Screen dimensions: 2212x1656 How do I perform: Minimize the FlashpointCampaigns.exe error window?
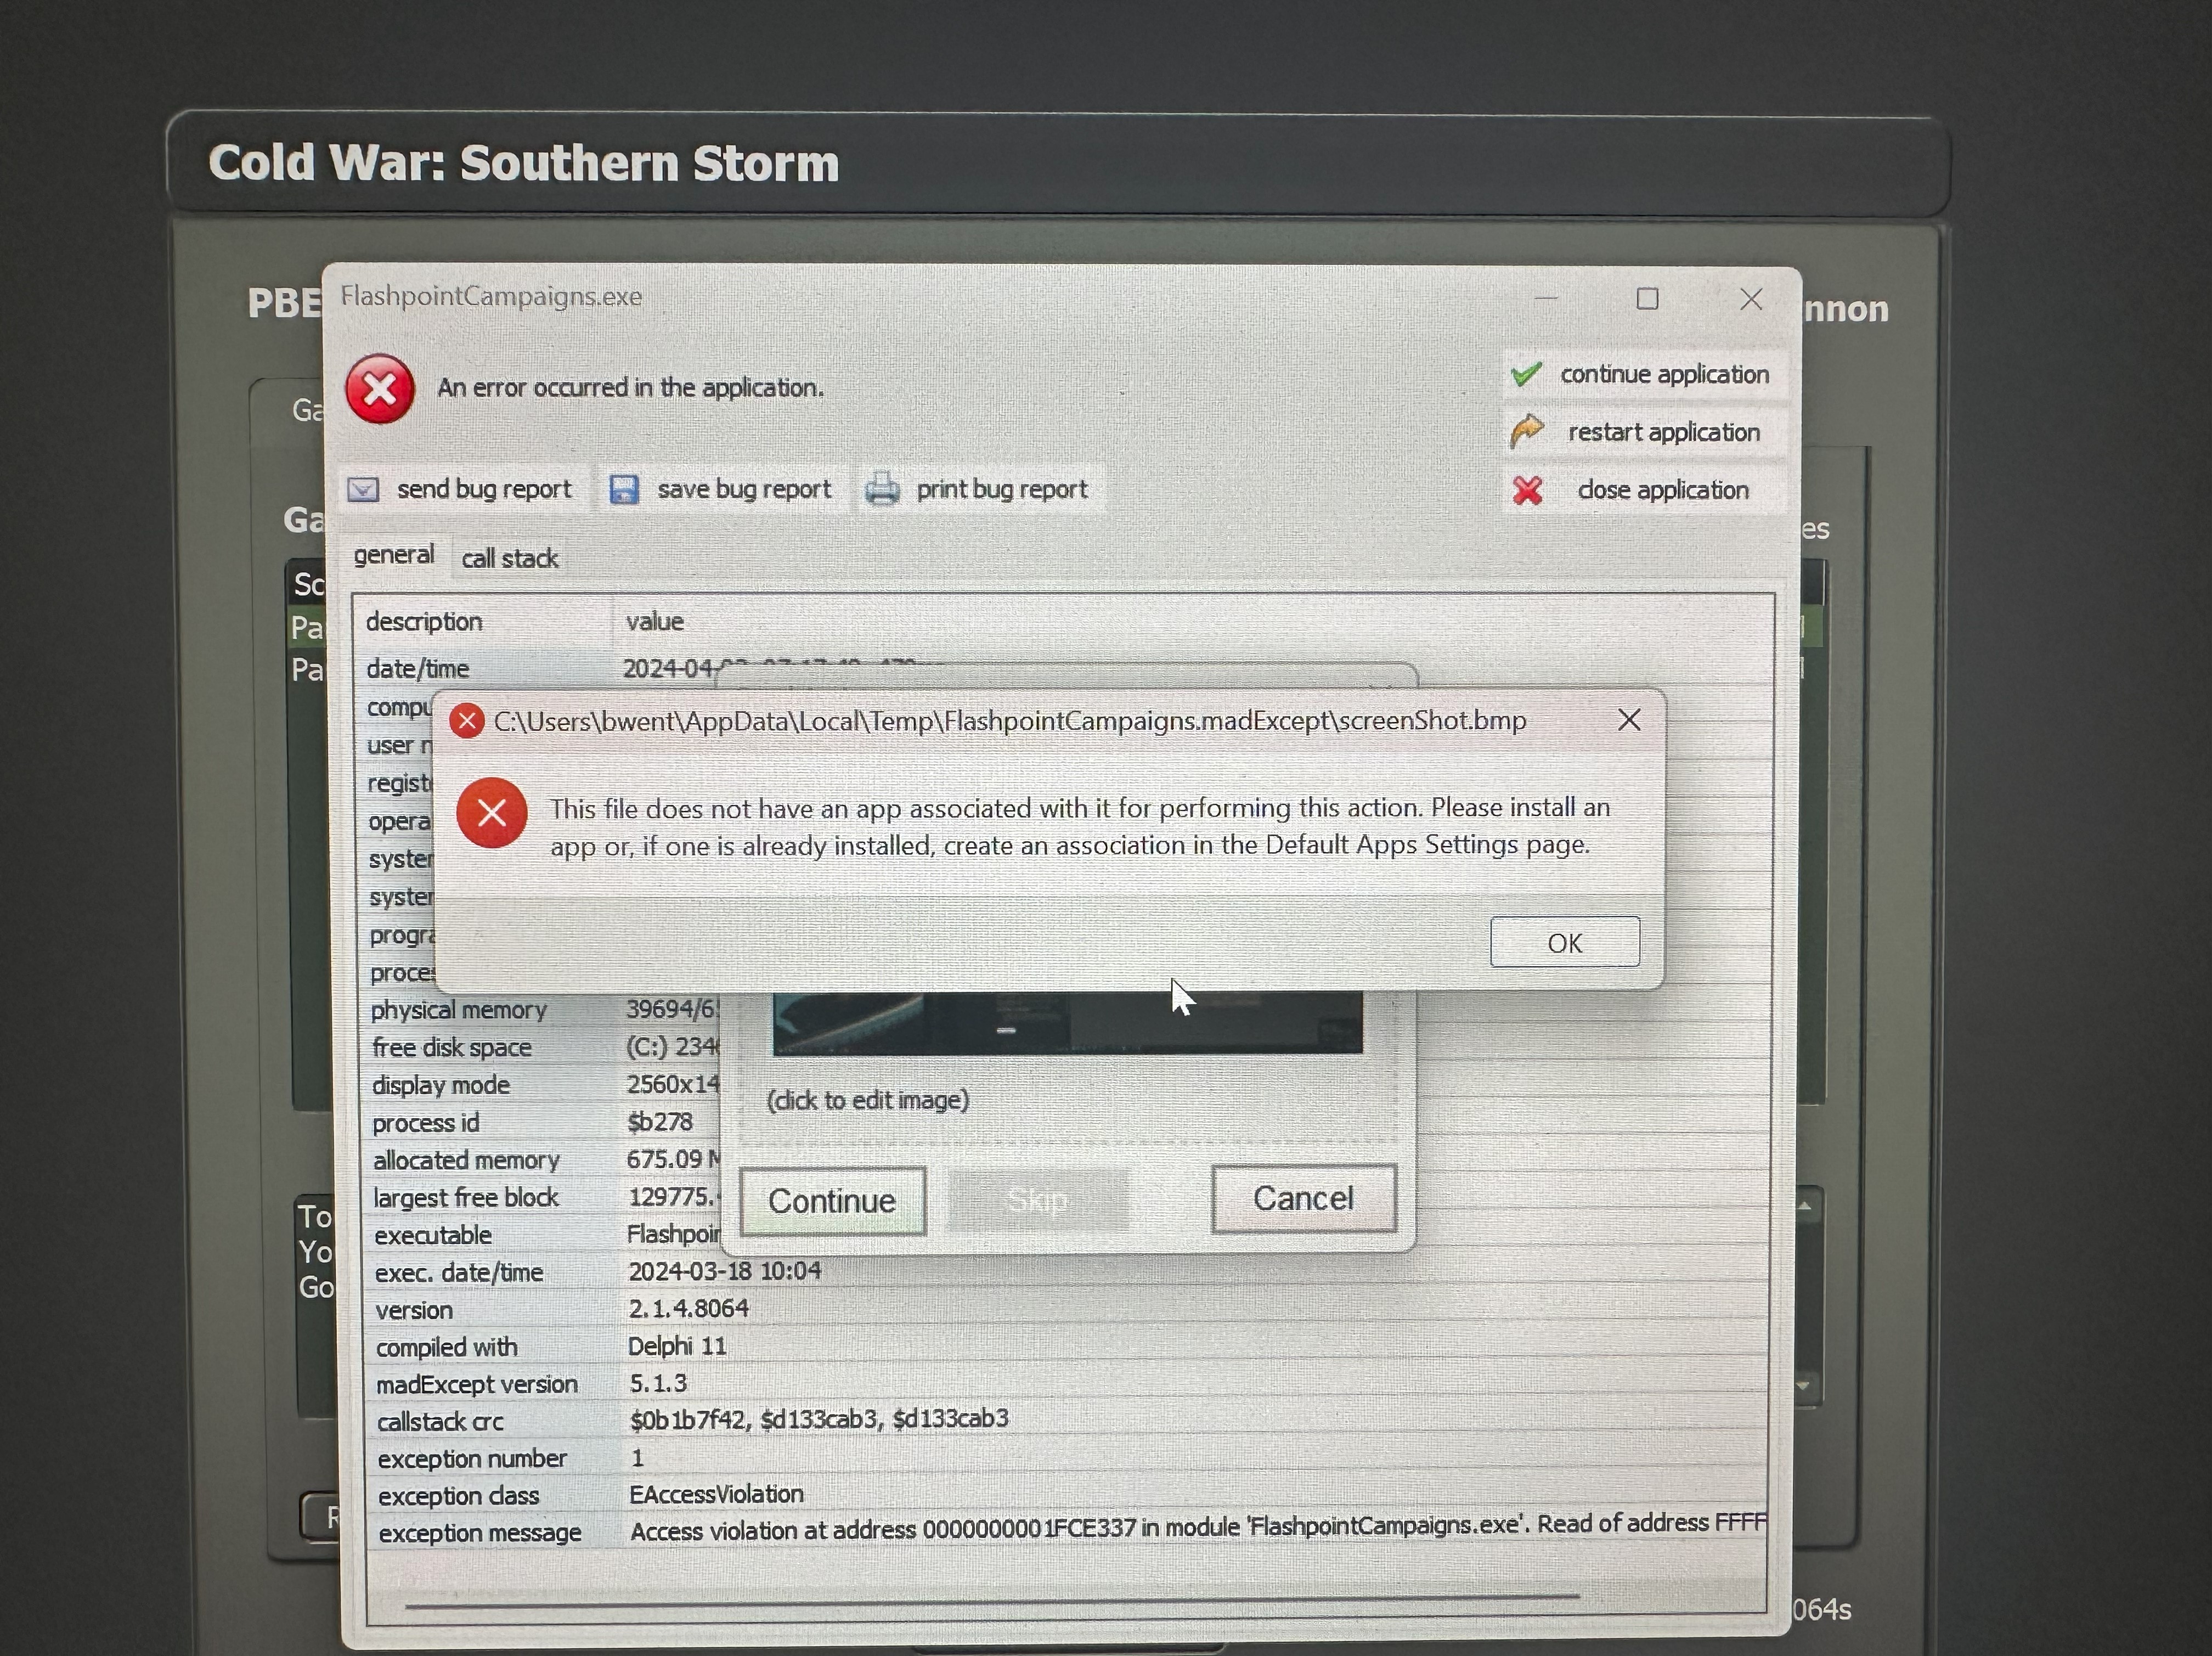[1546, 299]
